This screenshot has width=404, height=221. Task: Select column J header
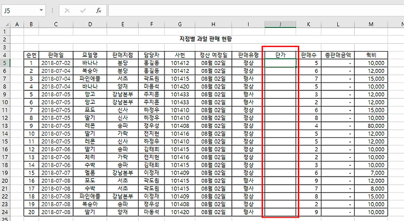tap(280, 24)
